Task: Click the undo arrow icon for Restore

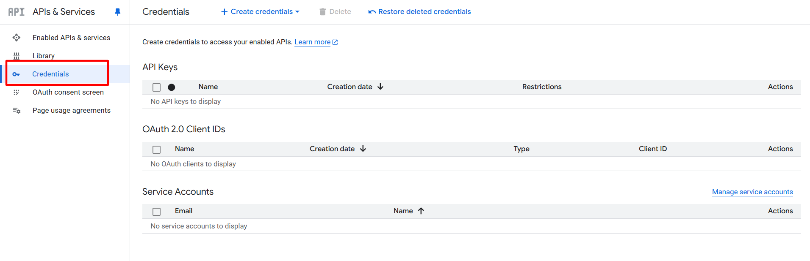Action: tap(372, 12)
